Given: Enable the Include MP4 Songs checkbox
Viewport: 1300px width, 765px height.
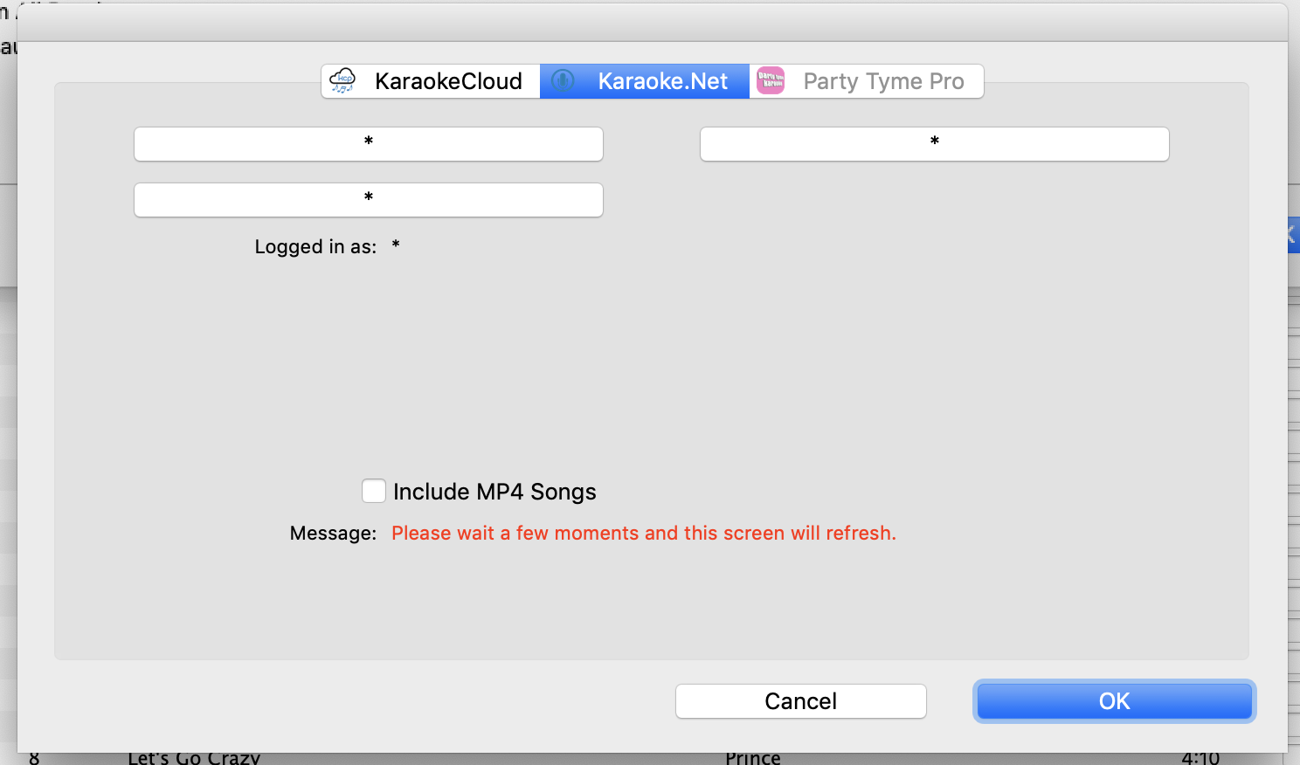Looking at the screenshot, I should 374,492.
